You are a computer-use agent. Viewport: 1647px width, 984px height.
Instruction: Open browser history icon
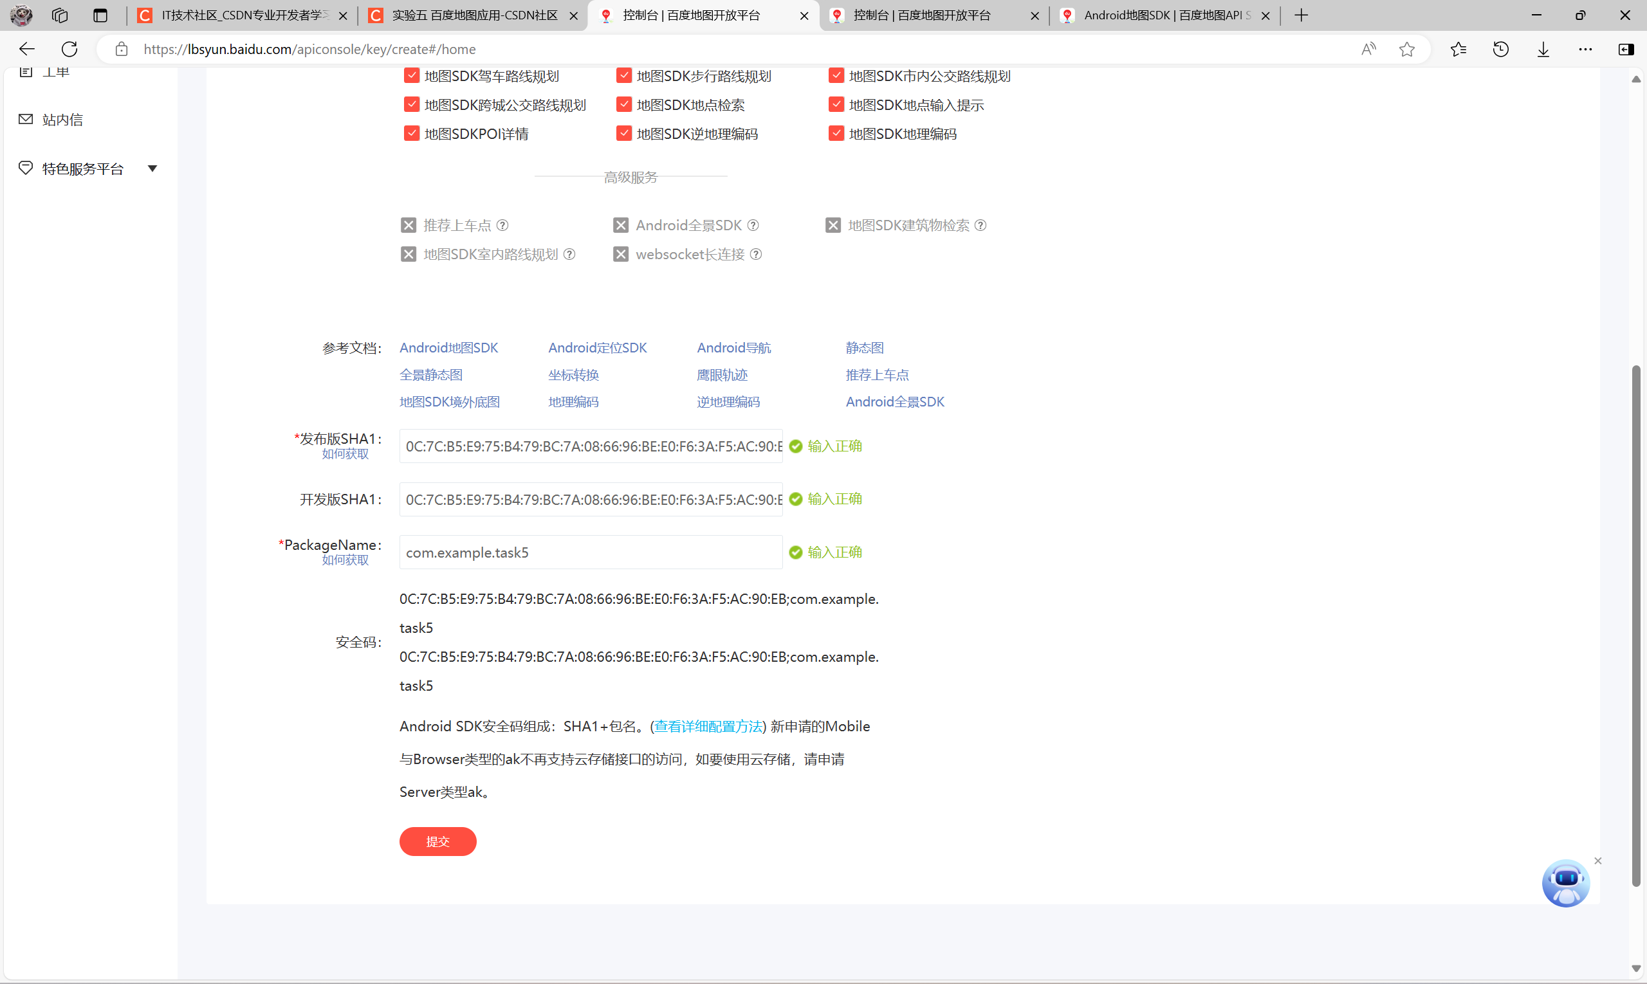(x=1500, y=49)
